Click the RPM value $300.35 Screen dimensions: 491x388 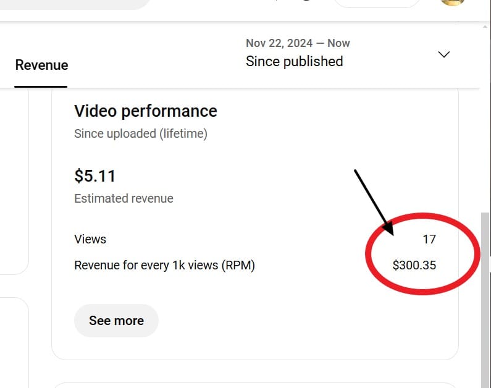click(x=414, y=265)
